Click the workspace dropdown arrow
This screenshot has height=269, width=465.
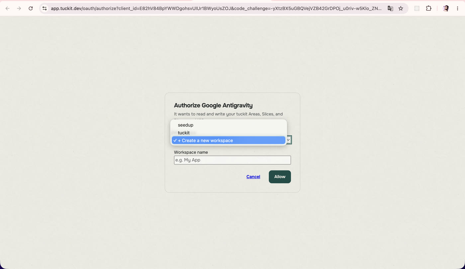coord(288,140)
